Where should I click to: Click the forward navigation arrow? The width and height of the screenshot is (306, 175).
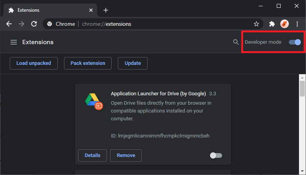pyautogui.click(x=21, y=24)
